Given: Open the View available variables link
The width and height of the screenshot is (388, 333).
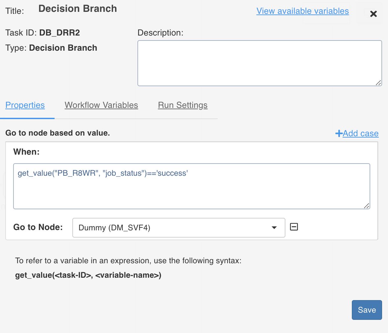Looking at the screenshot, I should 303,11.
